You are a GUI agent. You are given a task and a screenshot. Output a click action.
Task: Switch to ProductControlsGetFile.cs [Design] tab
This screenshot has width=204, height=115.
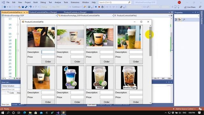[x=43, y=12]
